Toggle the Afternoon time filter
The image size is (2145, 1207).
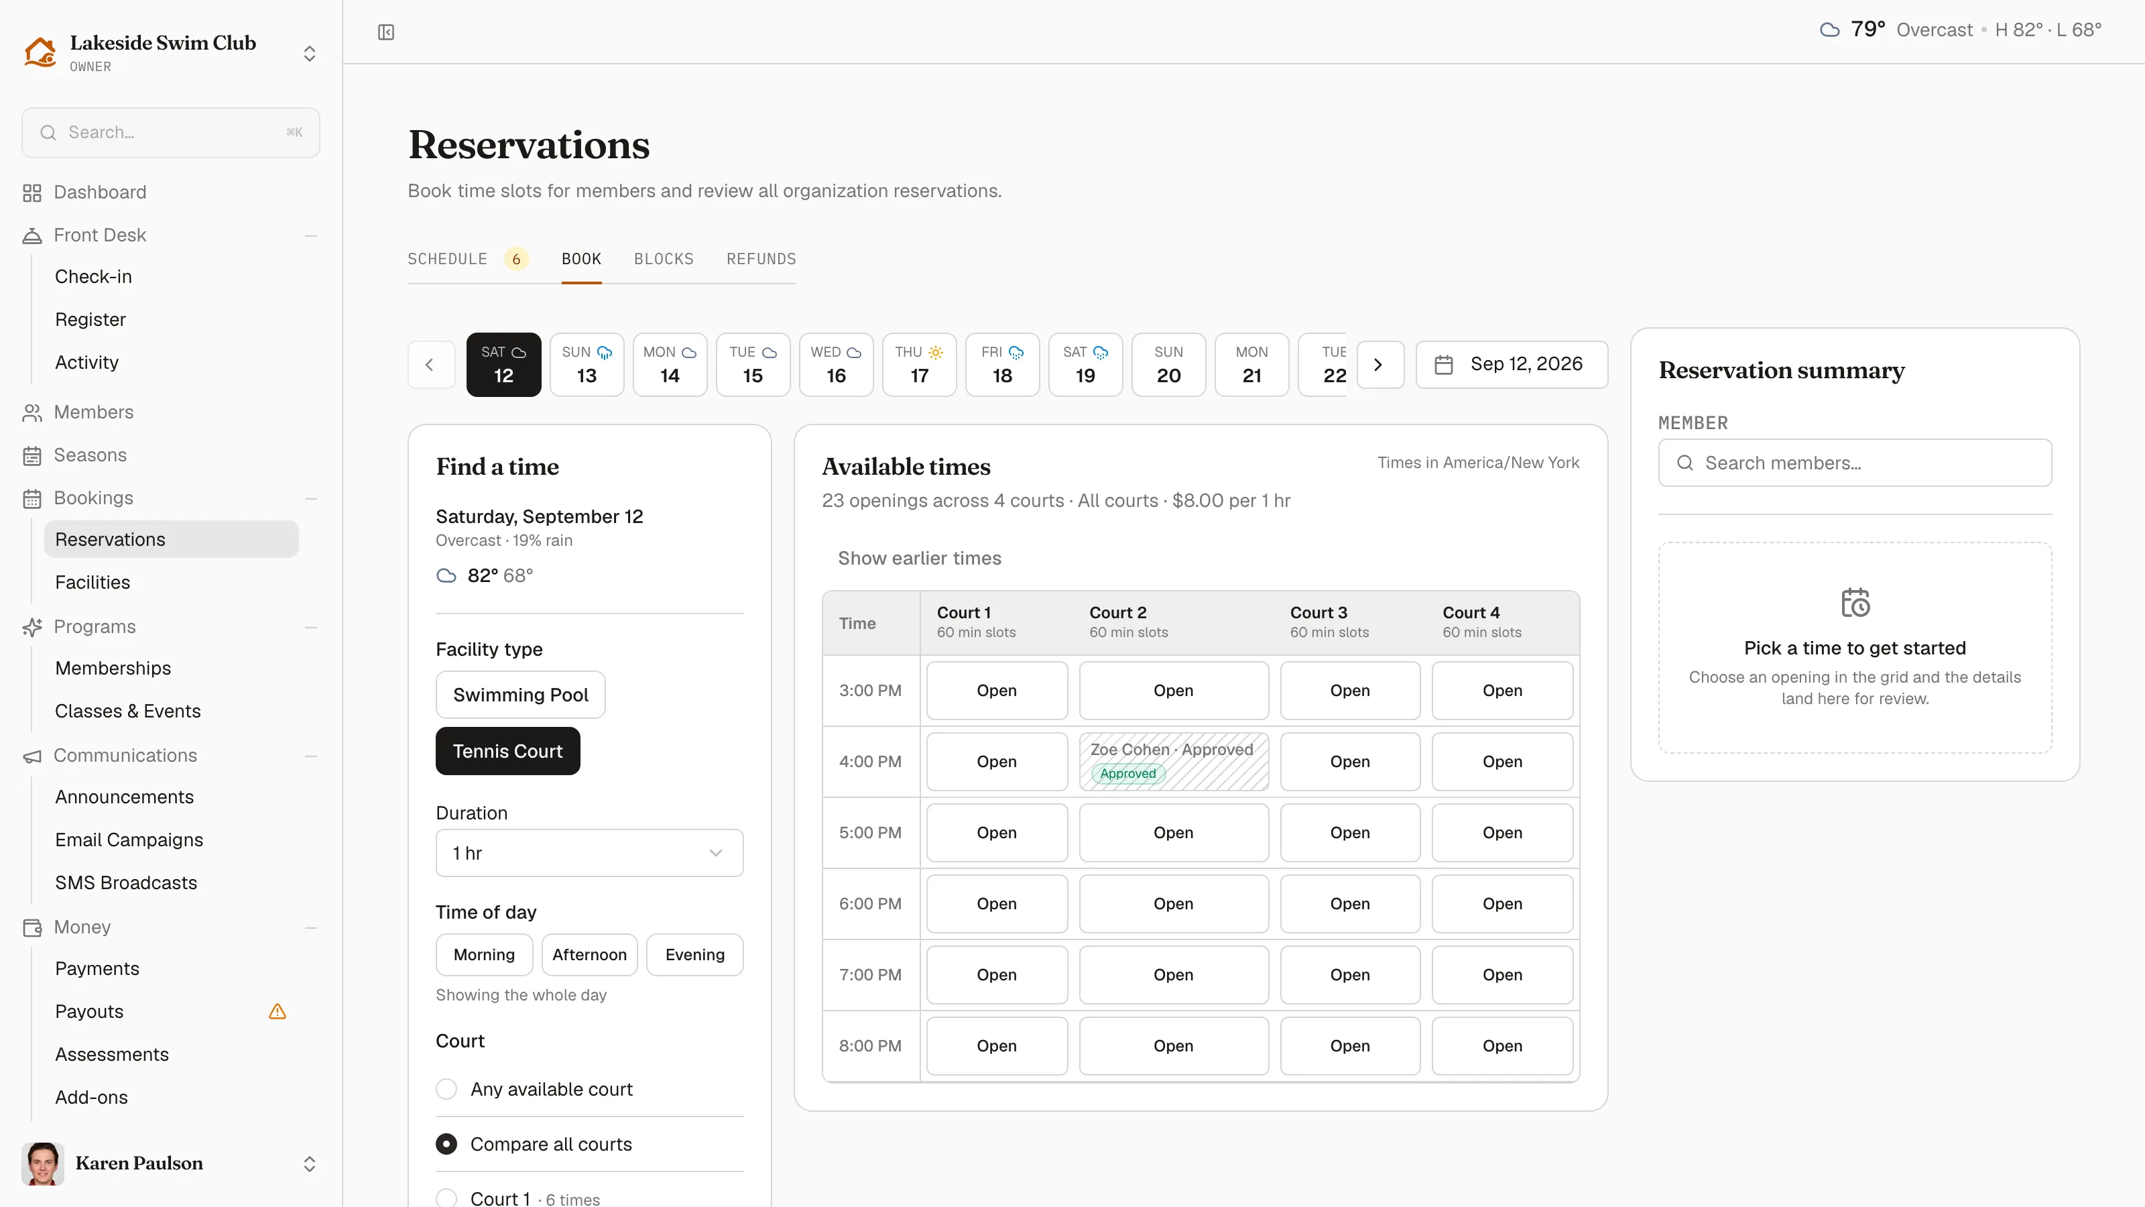(590, 955)
